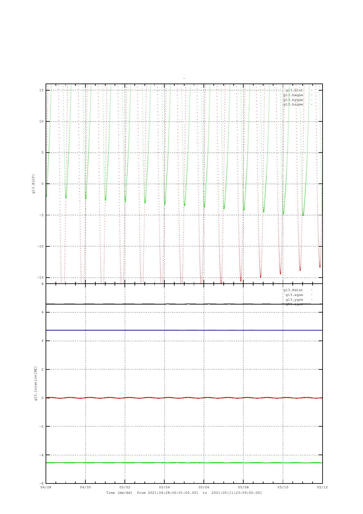The width and height of the screenshot is (363, 514).
Task: Click the g13.Rdist legend entry
Action: pos(293,290)
